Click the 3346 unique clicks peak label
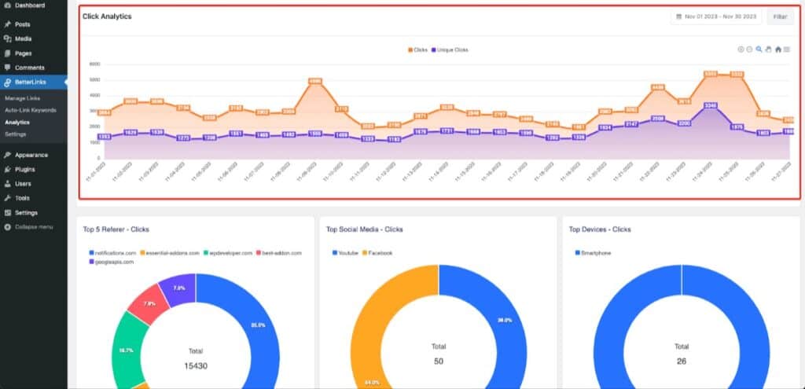The height and width of the screenshot is (389, 805). point(711,106)
